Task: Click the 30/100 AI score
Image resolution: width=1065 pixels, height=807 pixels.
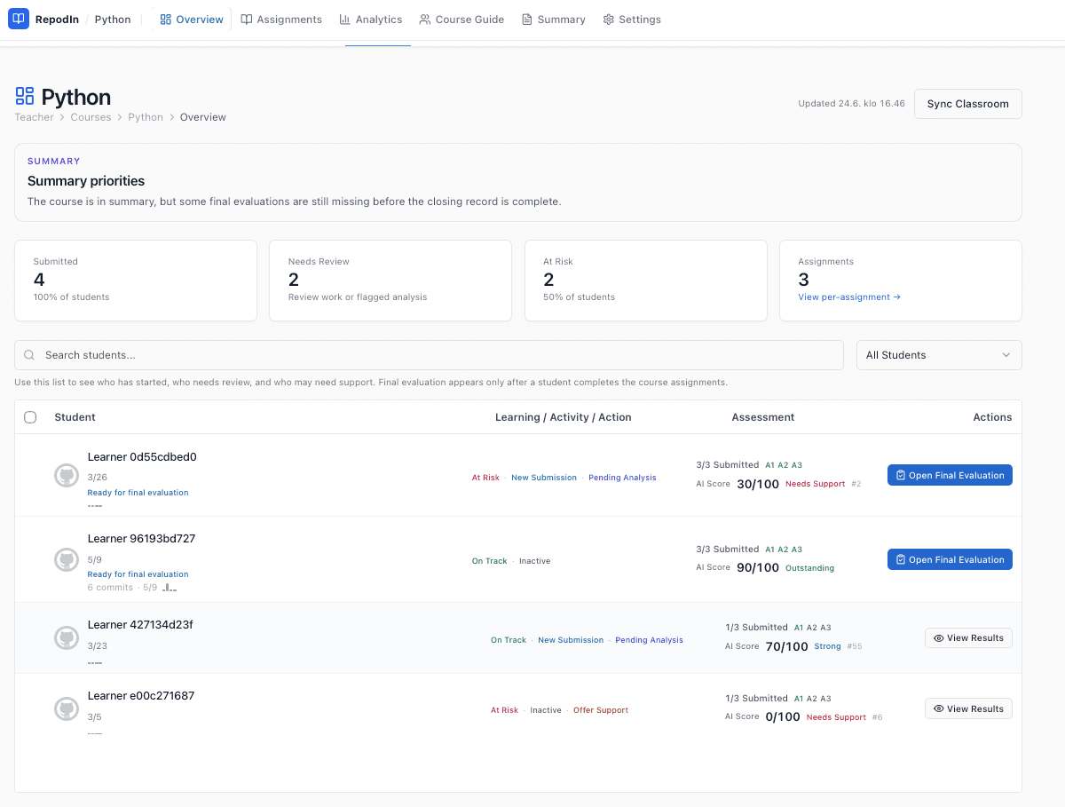Action: pyautogui.click(x=758, y=484)
